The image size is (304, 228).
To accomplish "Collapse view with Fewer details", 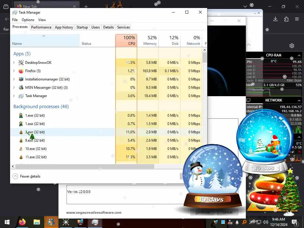I will coord(26,176).
